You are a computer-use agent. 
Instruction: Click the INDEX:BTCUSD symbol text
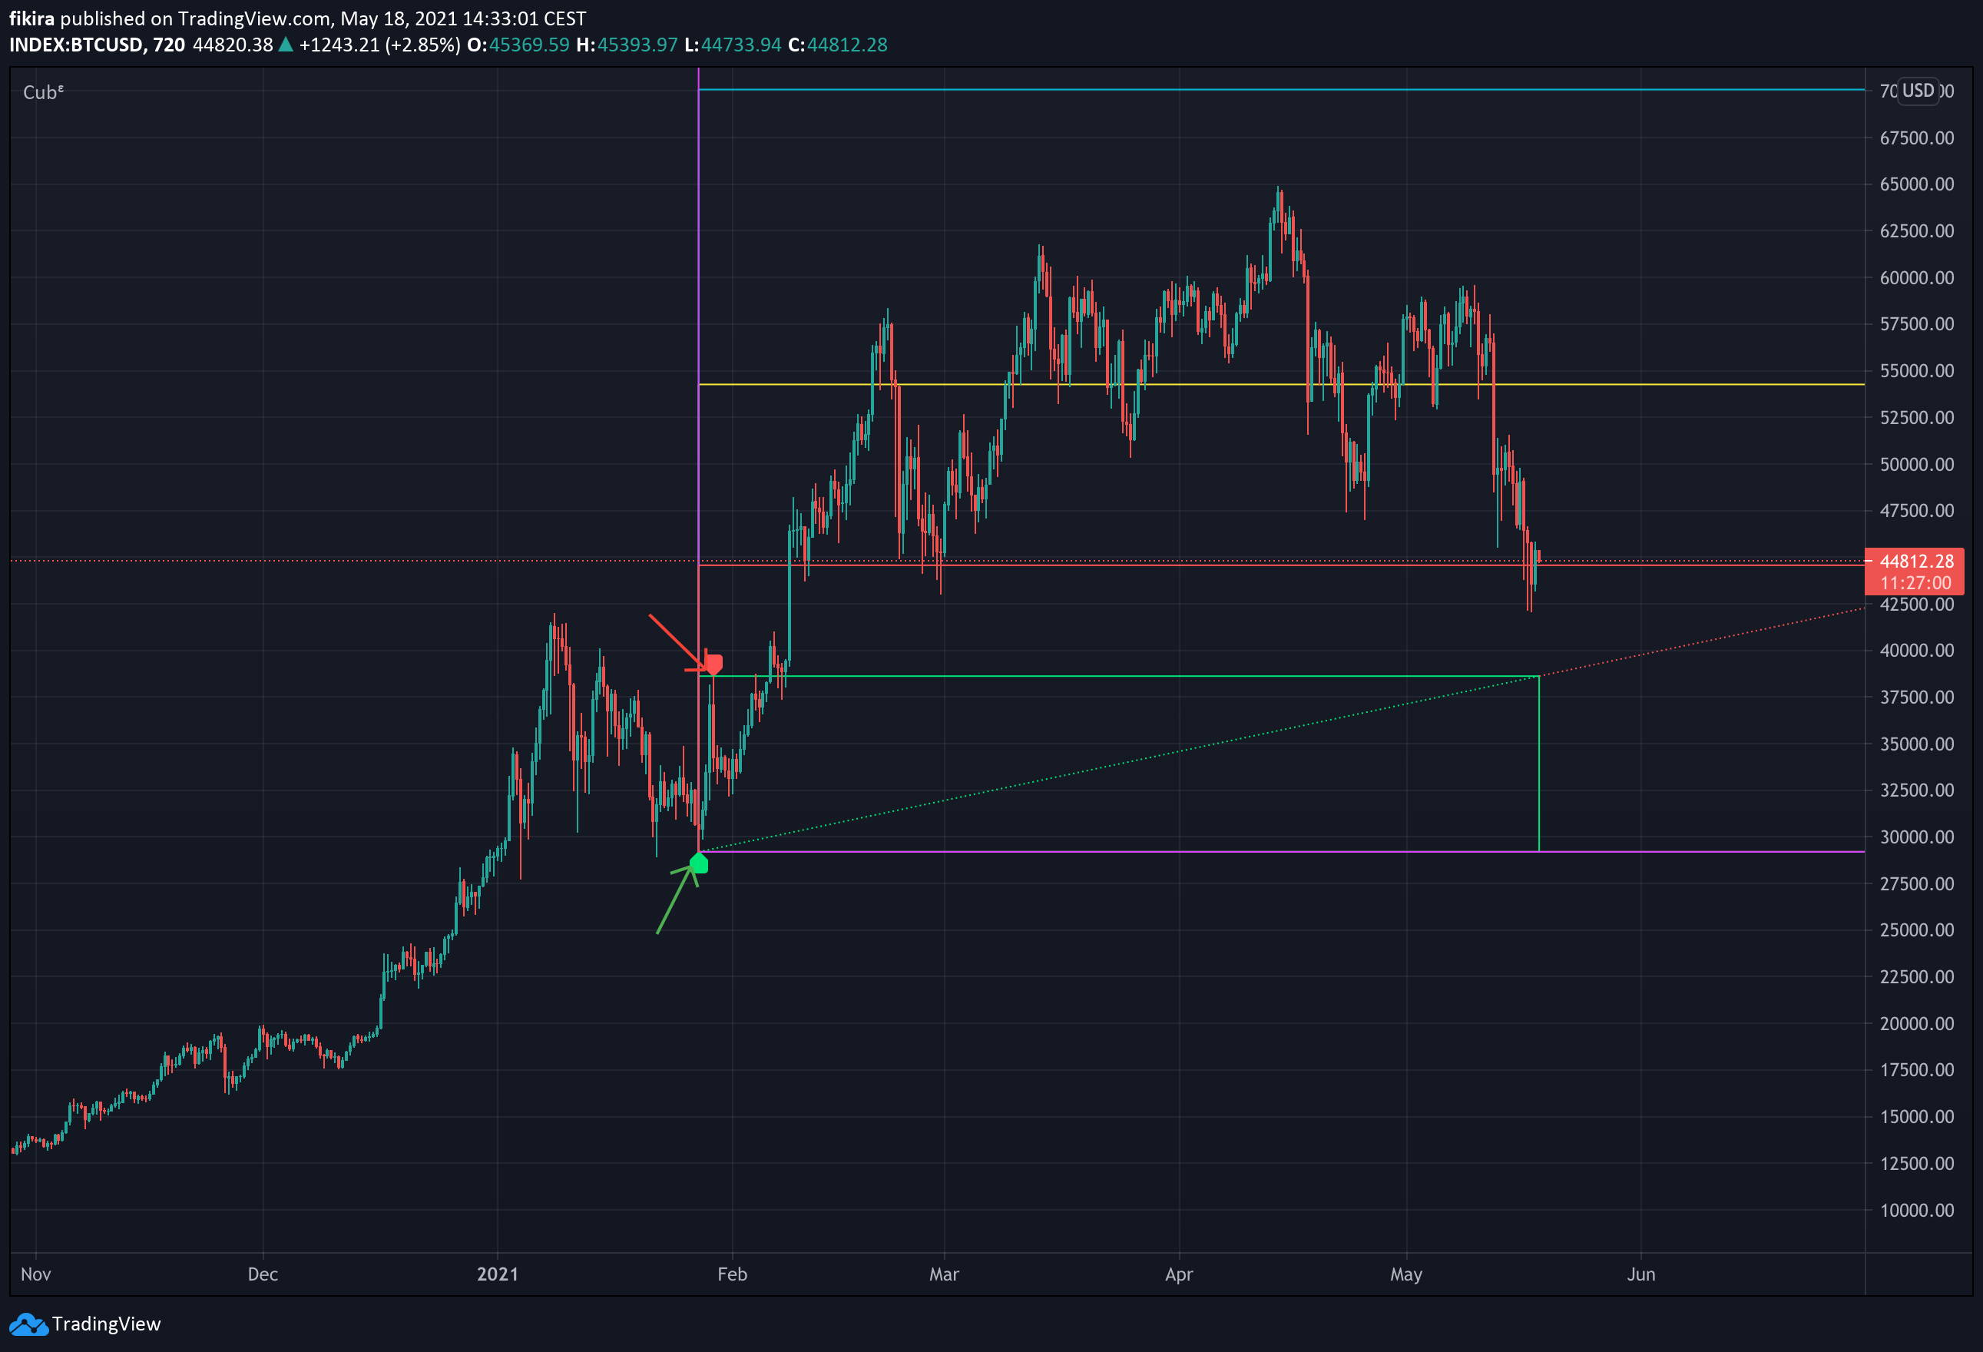pyautogui.click(x=76, y=45)
